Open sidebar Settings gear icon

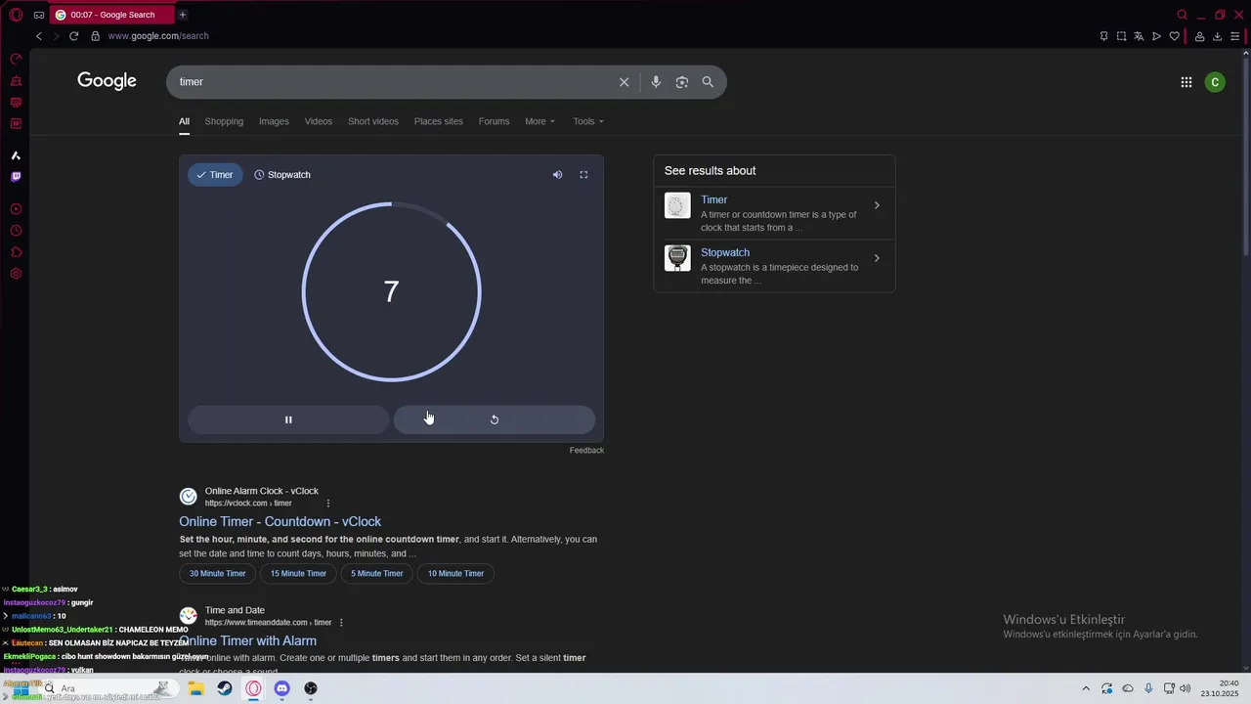click(x=16, y=274)
